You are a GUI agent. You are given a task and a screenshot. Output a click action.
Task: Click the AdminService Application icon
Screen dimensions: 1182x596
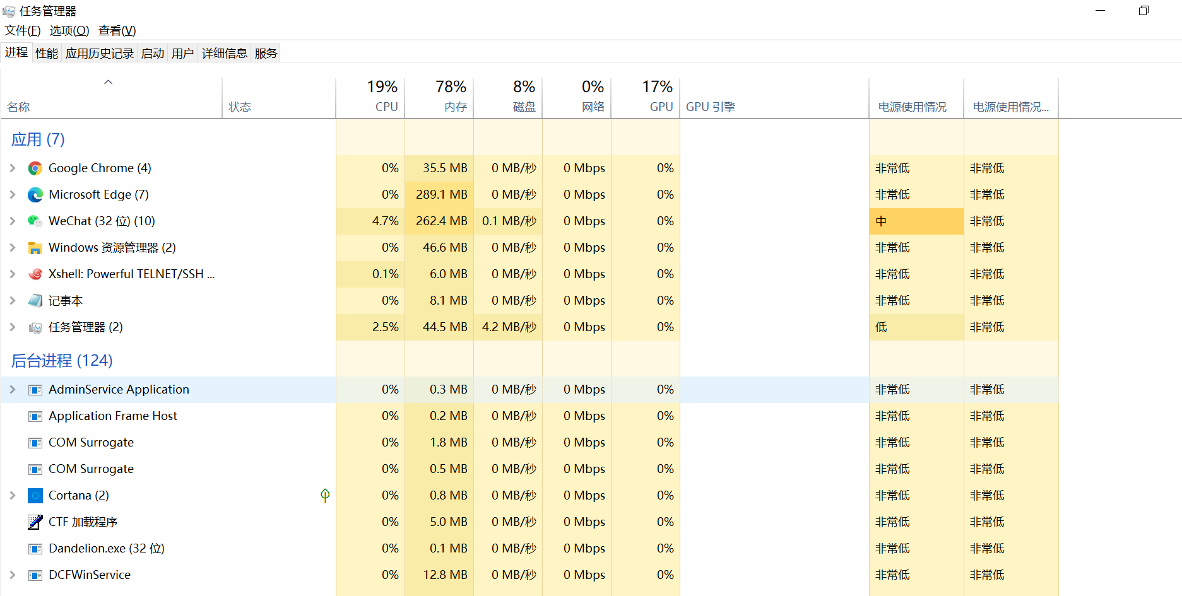[35, 390]
